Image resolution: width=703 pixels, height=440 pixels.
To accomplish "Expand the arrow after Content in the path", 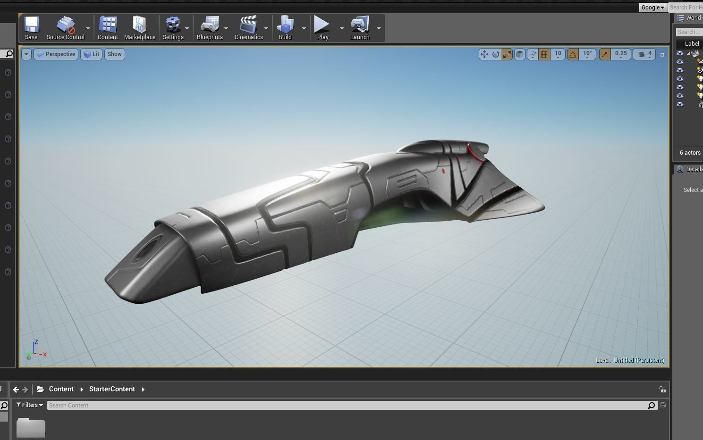I will [82, 390].
